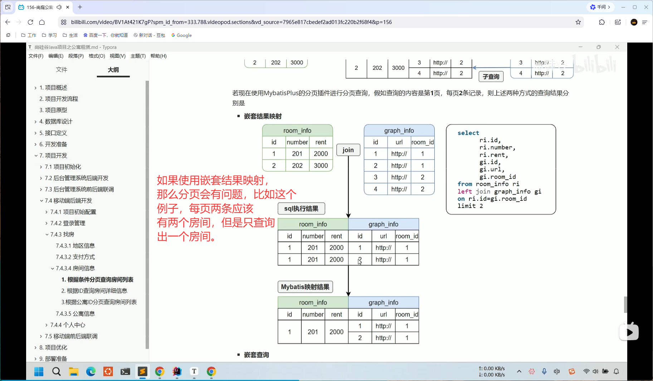This screenshot has width=653, height=381.
Task: Open 格式(O) menu in Typora
Action: (x=97, y=56)
